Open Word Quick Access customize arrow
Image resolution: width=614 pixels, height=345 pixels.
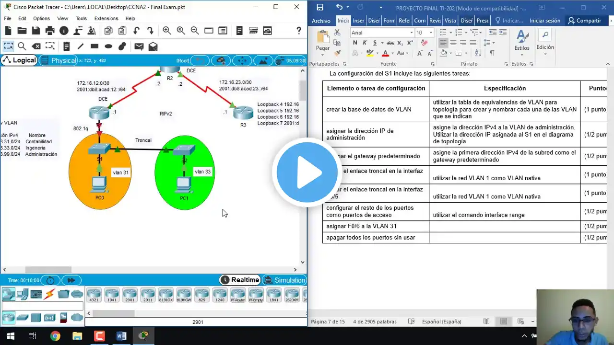pyautogui.click(x=381, y=7)
